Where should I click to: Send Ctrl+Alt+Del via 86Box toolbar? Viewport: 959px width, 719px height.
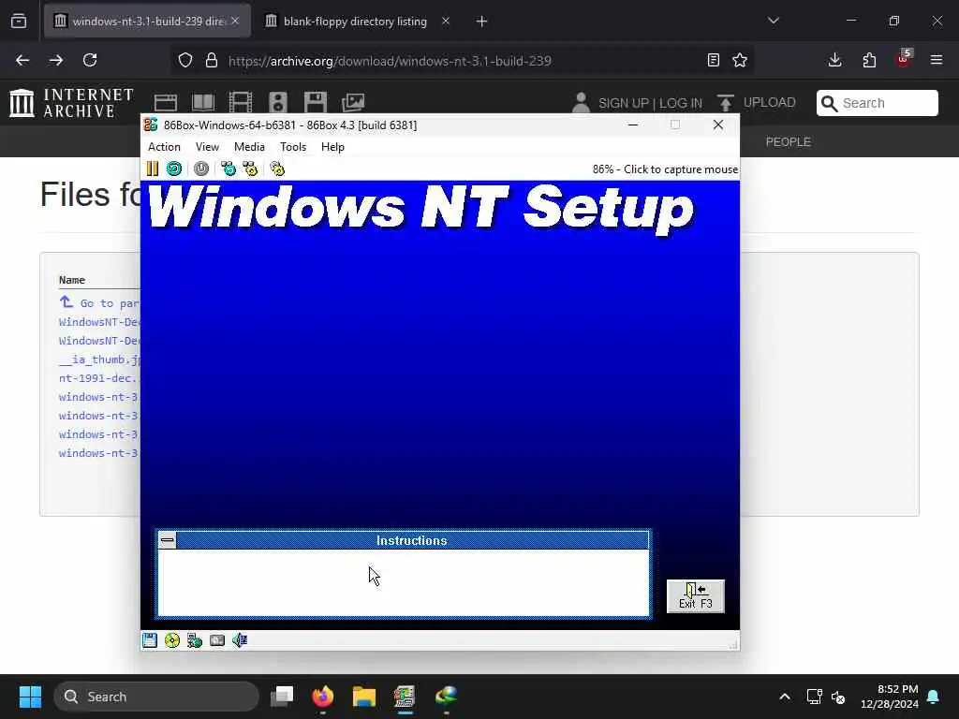(229, 169)
